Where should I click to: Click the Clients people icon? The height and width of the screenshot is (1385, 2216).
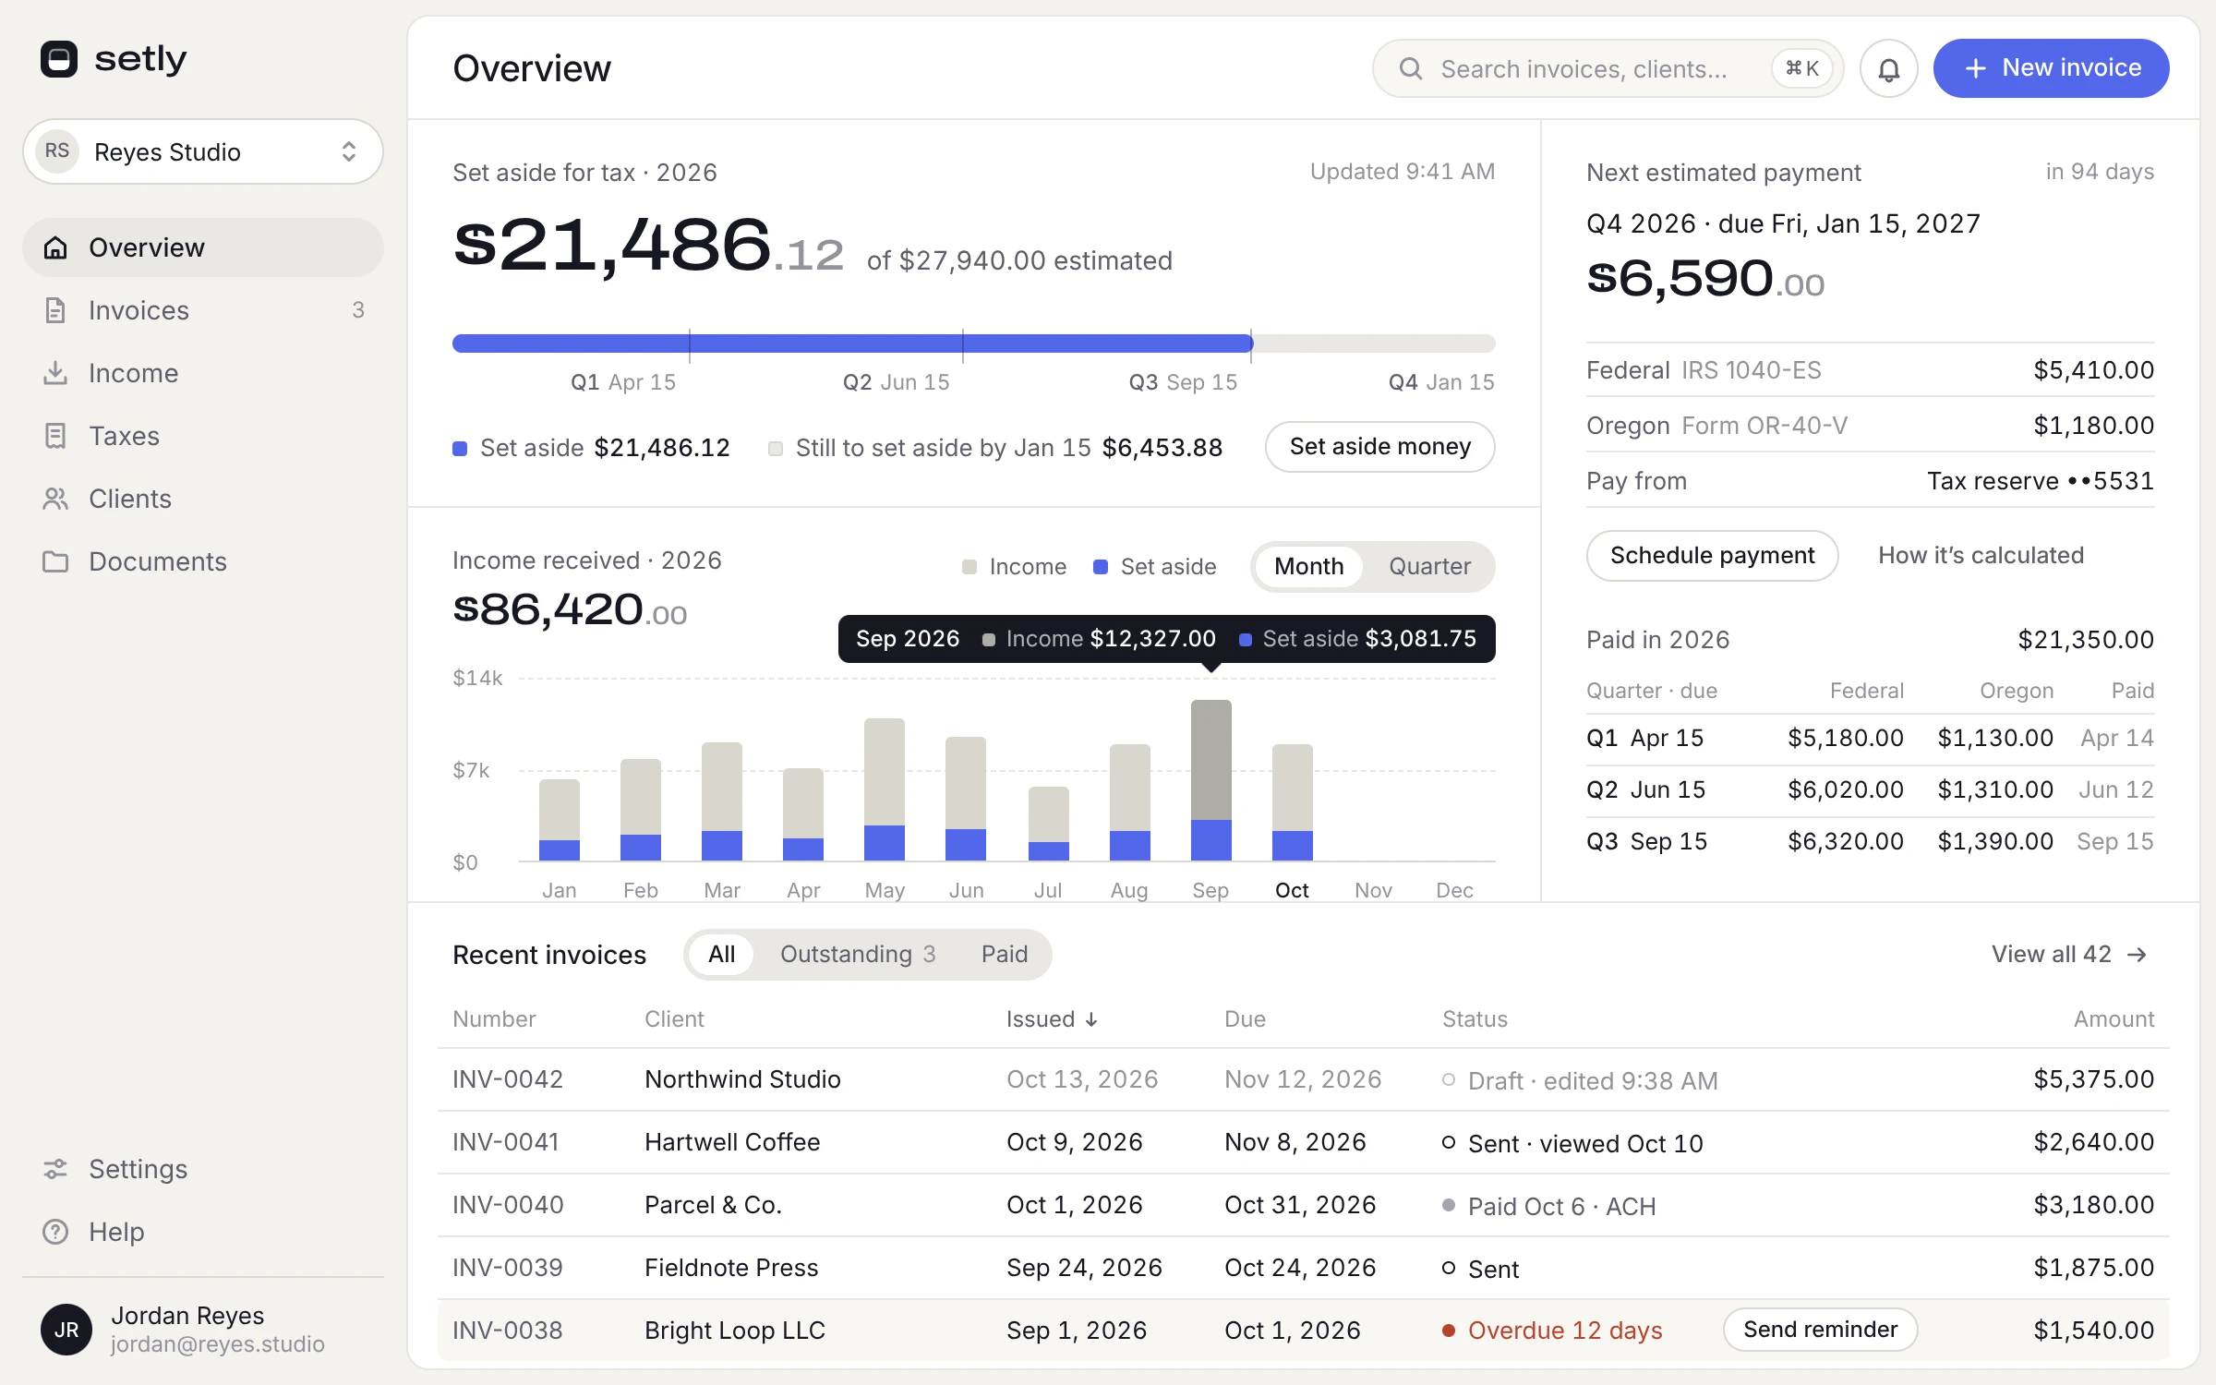[55, 499]
